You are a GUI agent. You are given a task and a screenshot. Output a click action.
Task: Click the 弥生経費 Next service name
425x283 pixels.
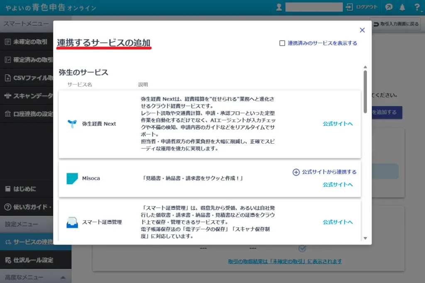[99, 124]
